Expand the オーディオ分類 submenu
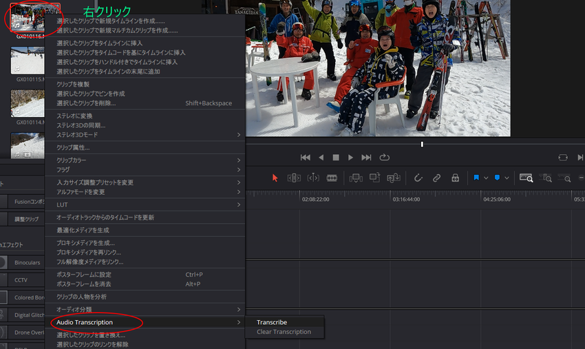Viewport: 585px width, 349px height. click(x=145, y=310)
